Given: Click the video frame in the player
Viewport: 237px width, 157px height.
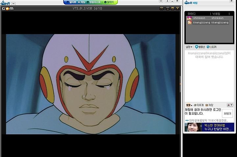Looking at the screenshot, I should click(x=91, y=84).
